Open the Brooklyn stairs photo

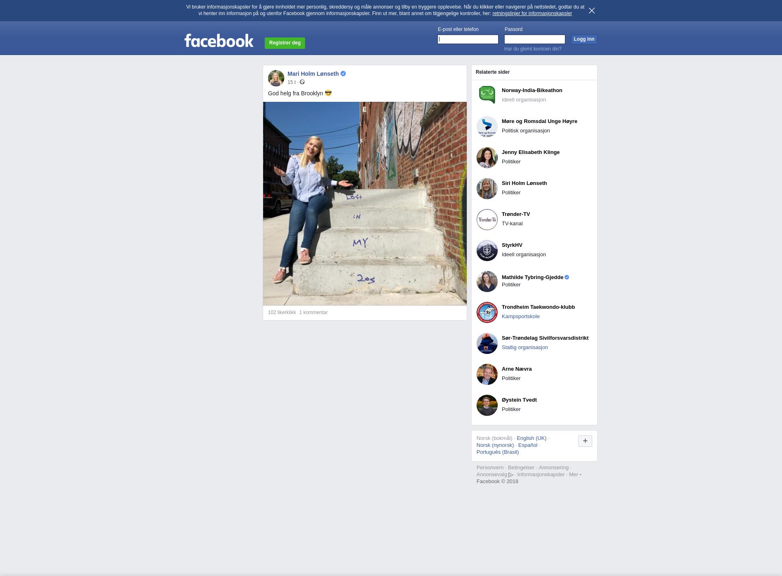point(365,203)
